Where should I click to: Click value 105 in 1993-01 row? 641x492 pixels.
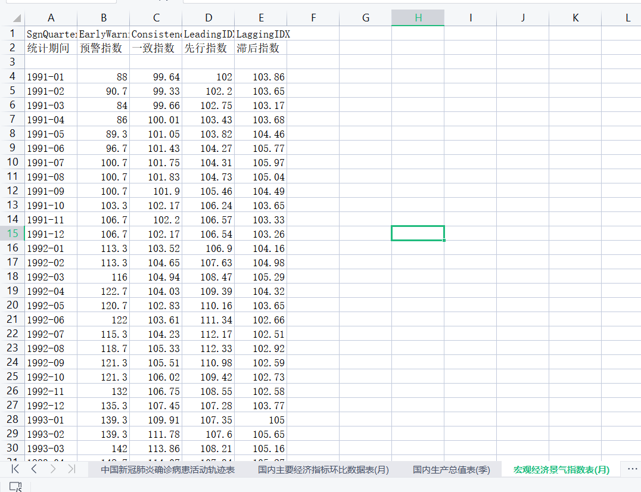(261, 420)
